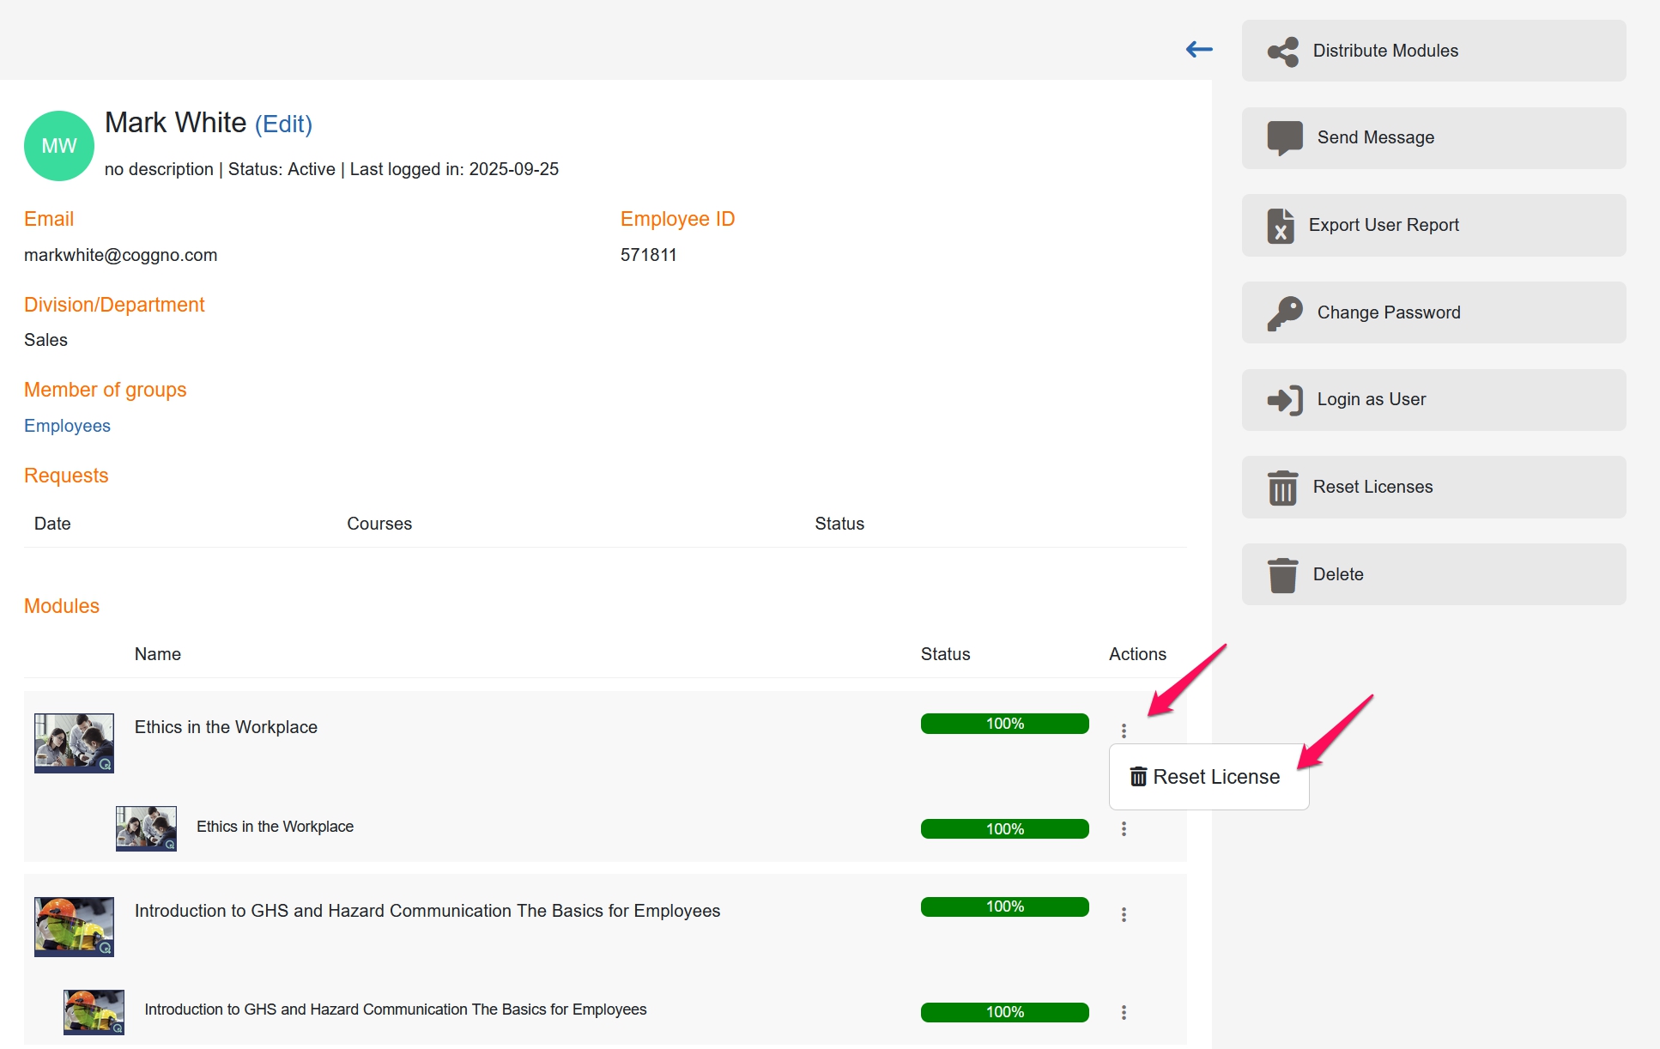The width and height of the screenshot is (1660, 1049).
Task: Click large Ethics in the Workplace thumbnail
Action: (74, 743)
